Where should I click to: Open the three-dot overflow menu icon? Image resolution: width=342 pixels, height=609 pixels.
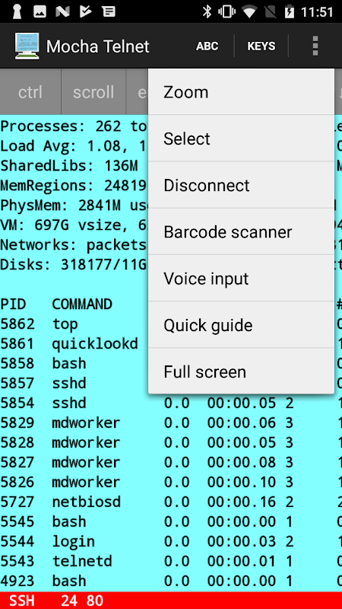click(x=315, y=46)
